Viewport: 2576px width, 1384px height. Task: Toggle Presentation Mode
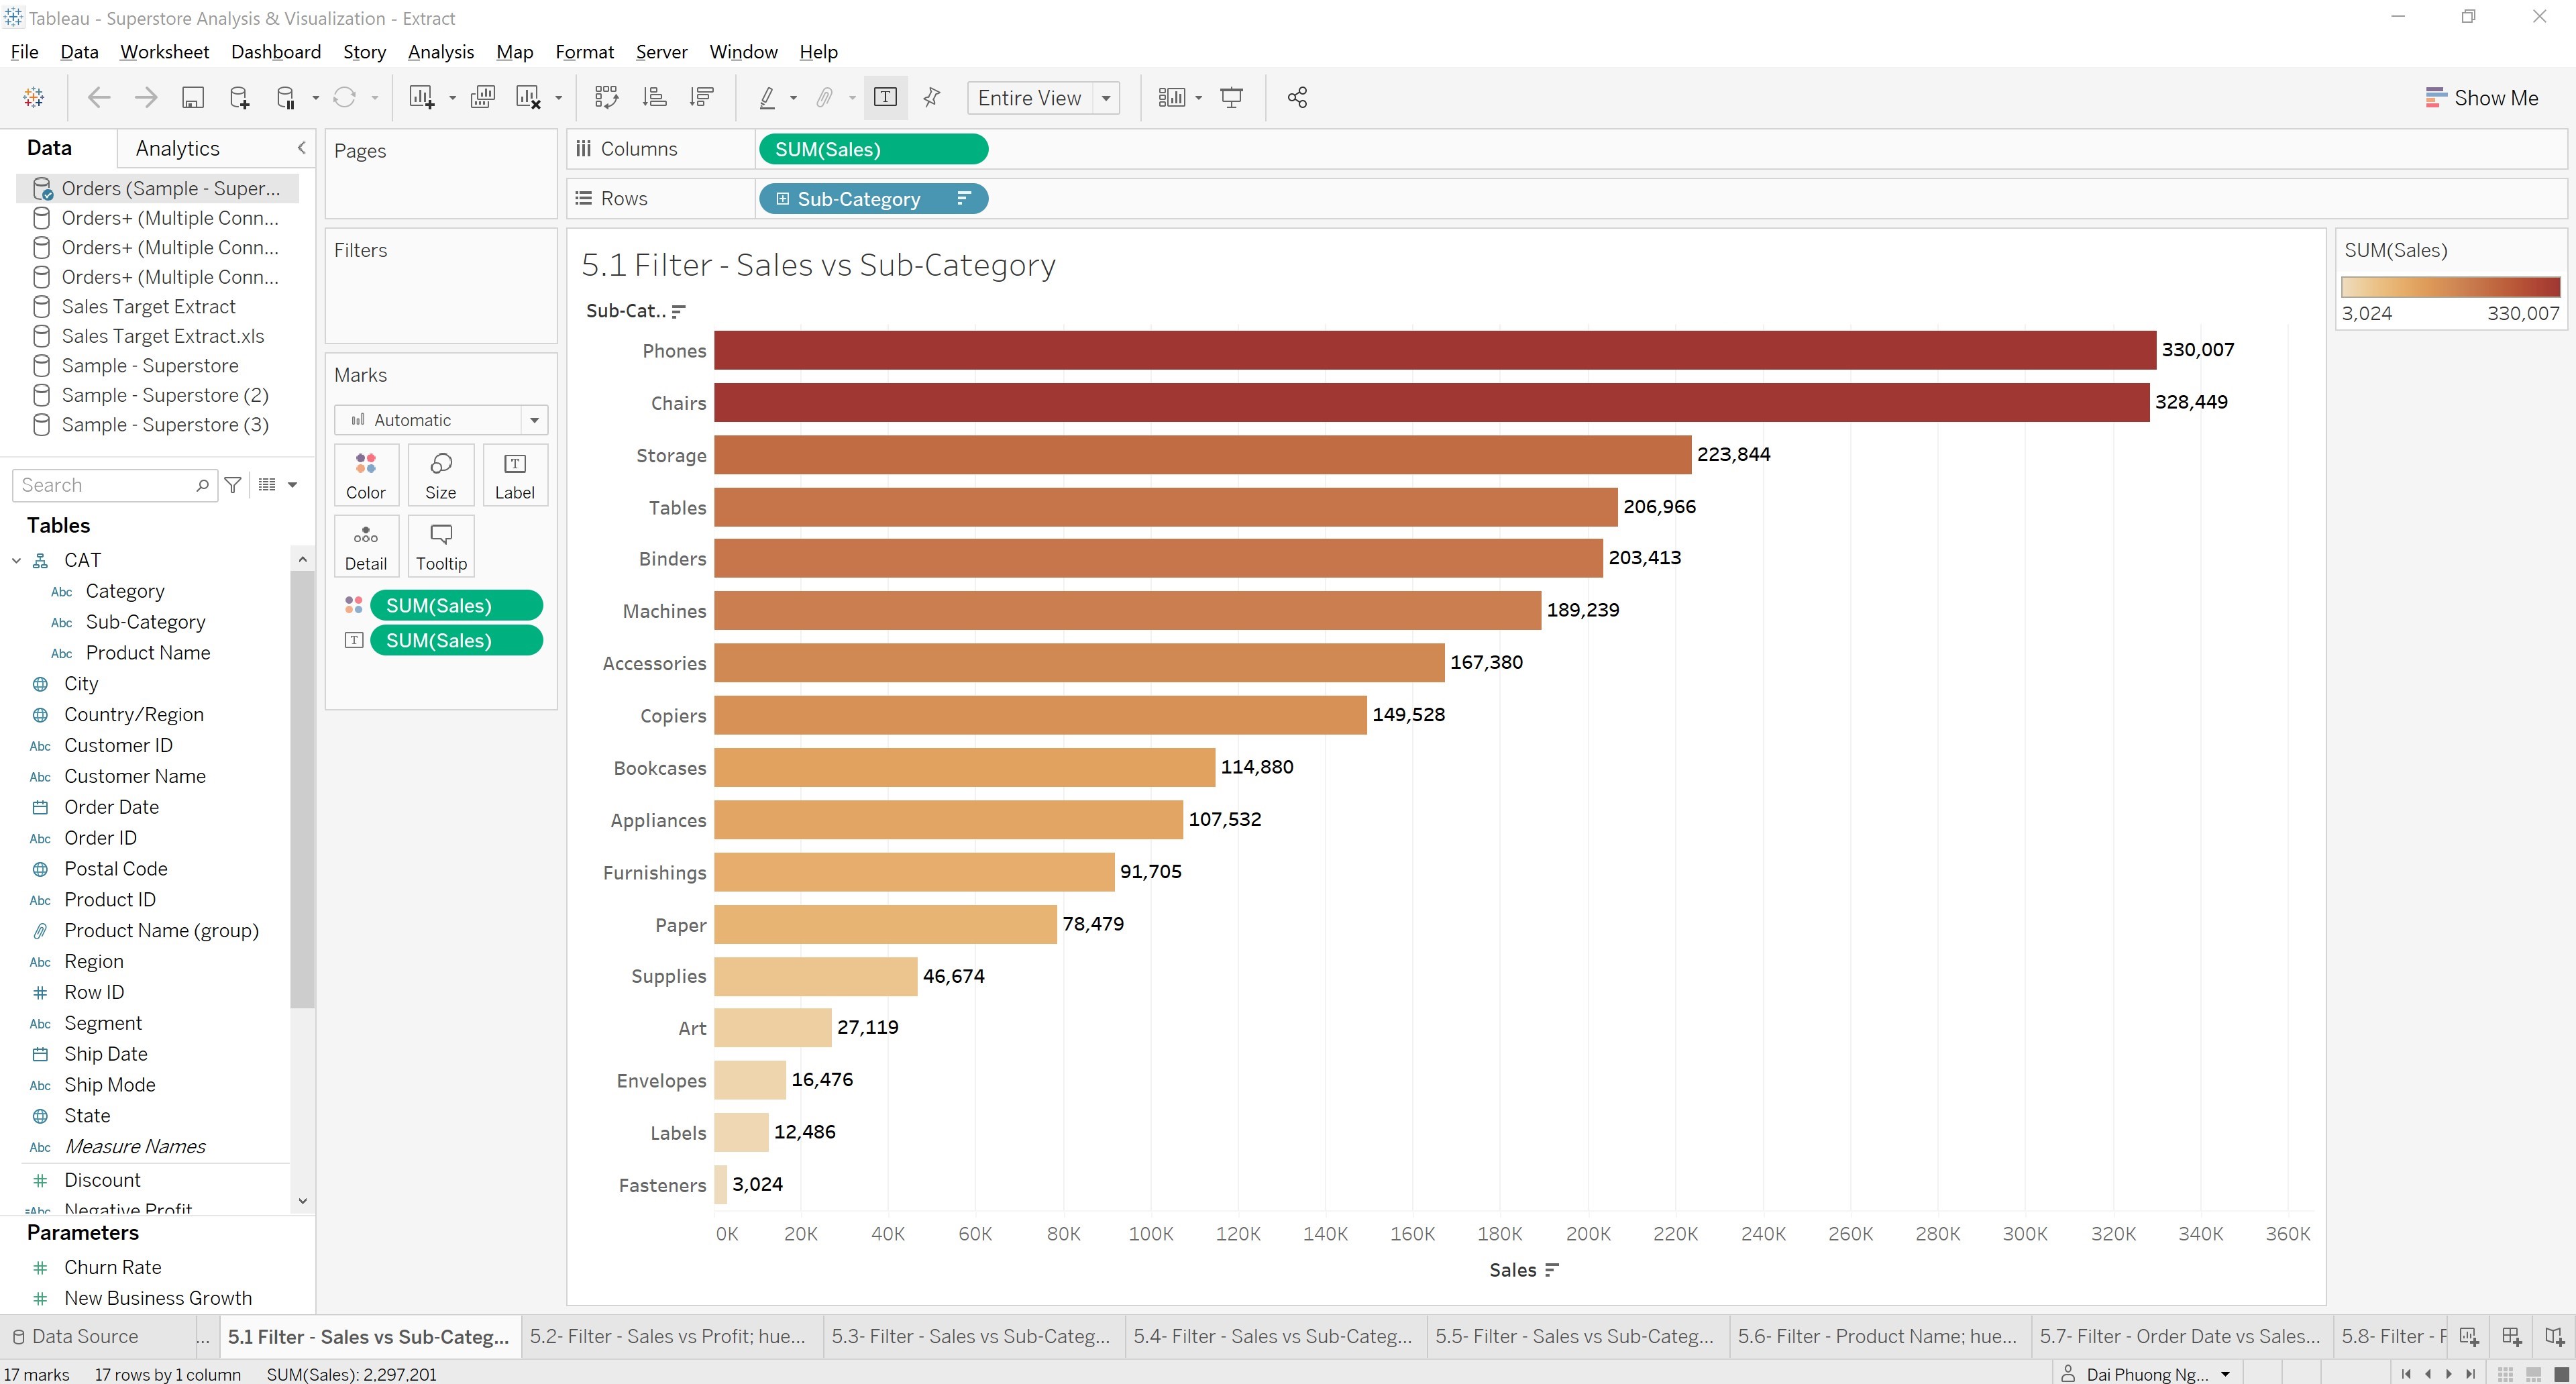(1231, 97)
